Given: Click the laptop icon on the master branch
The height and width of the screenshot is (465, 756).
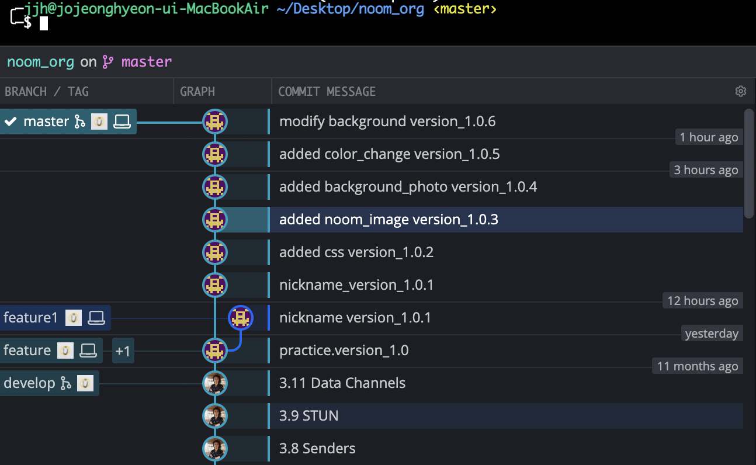Looking at the screenshot, I should [x=122, y=122].
